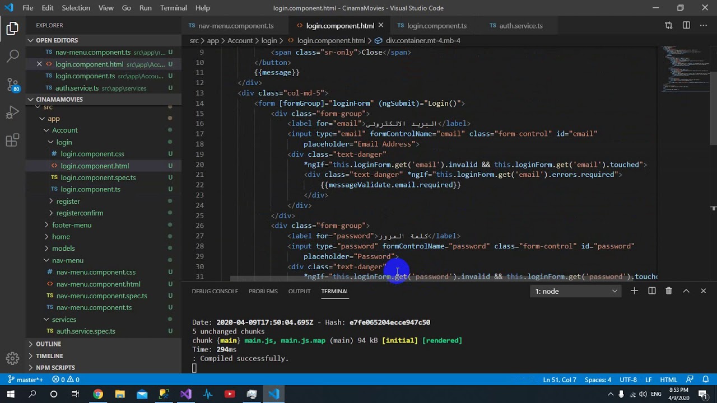The width and height of the screenshot is (717, 403).
Task: Collapse the Open Editors section
Action: click(x=104, y=40)
